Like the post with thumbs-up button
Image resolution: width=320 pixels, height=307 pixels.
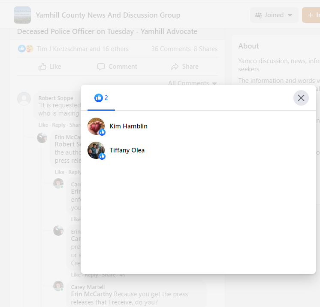pos(50,67)
